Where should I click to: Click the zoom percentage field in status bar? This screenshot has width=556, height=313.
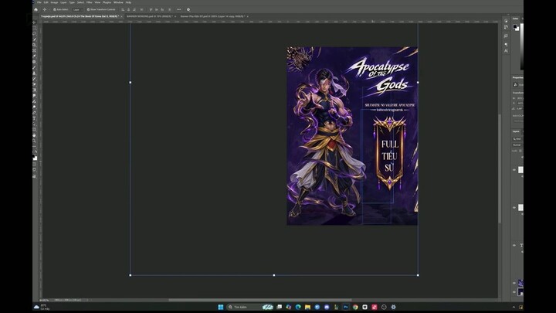(44, 300)
